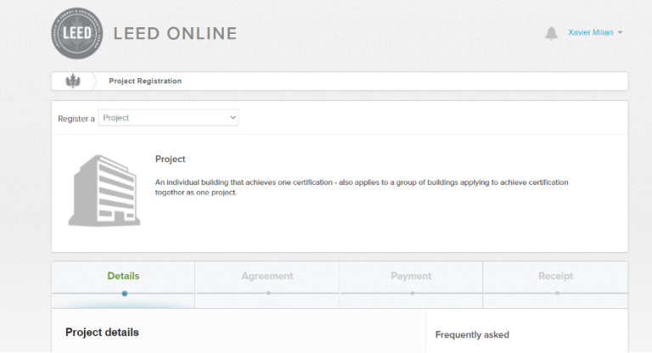Click the caret arrow beside the username

pos(621,33)
